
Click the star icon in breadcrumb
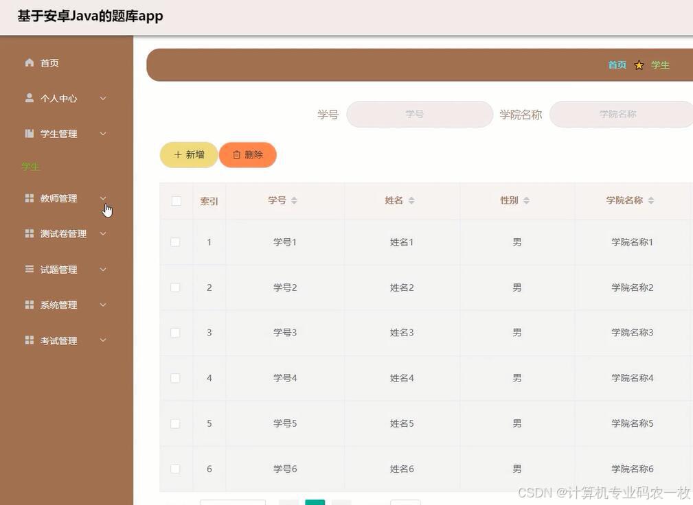pyautogui.click(x=639, y=65)
